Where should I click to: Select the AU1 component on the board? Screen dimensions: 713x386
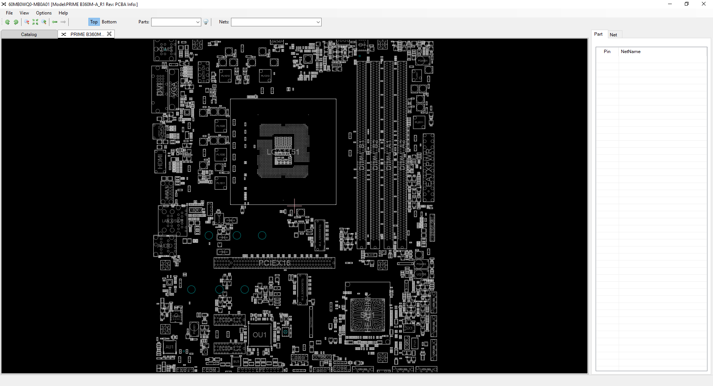(169, 347)
